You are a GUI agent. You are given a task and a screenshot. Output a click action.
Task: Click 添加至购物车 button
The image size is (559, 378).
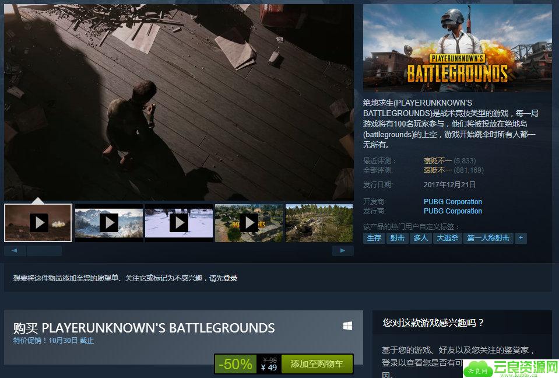[x=317, y=364]
